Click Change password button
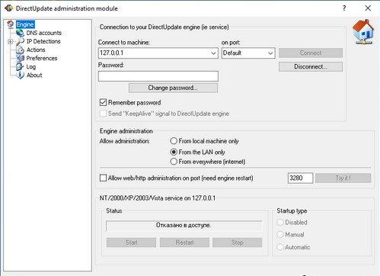380x276 pixels. tap(173, 88)
